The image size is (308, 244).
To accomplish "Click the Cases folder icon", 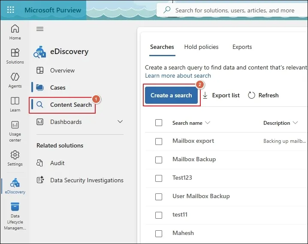I will [x=40, y=87].
